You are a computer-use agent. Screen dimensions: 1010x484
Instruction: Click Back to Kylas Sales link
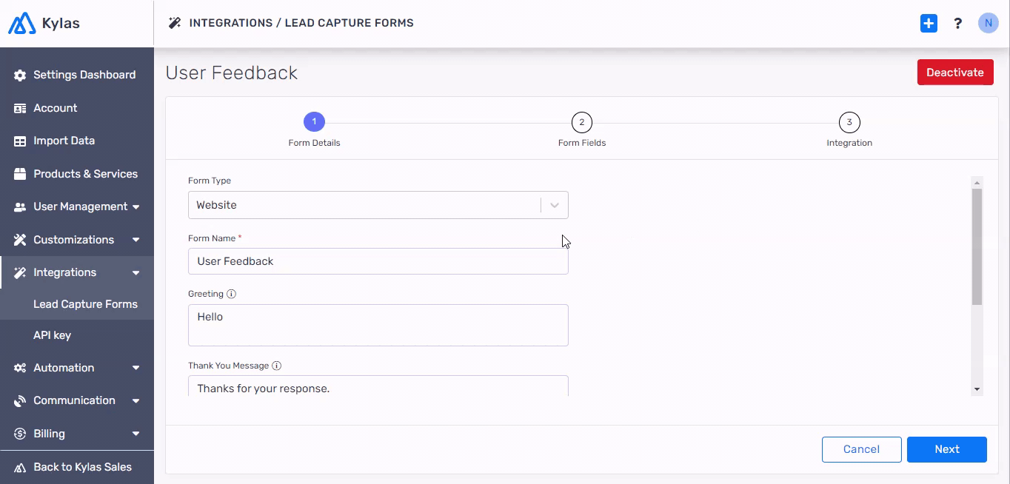(77, 467)
